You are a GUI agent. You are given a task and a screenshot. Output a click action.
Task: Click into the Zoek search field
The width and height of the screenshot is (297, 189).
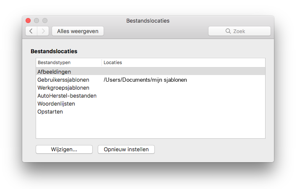[x=240, y=31]
